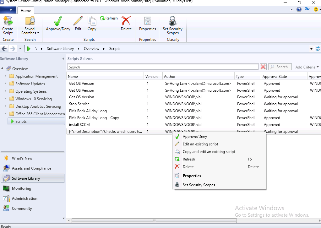Open the help question mark icon

pyautogui.click(x=299, y=10)
